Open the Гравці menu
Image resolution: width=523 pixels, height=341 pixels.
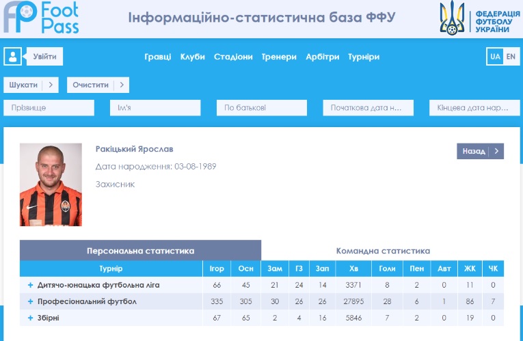158,57
